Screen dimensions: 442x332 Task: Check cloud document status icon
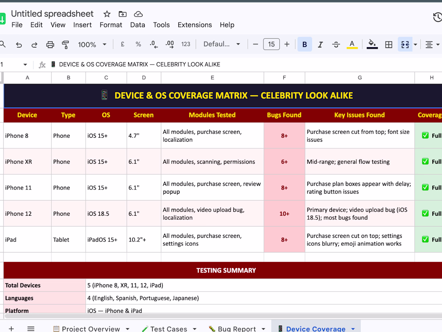(x=138, y=14)
